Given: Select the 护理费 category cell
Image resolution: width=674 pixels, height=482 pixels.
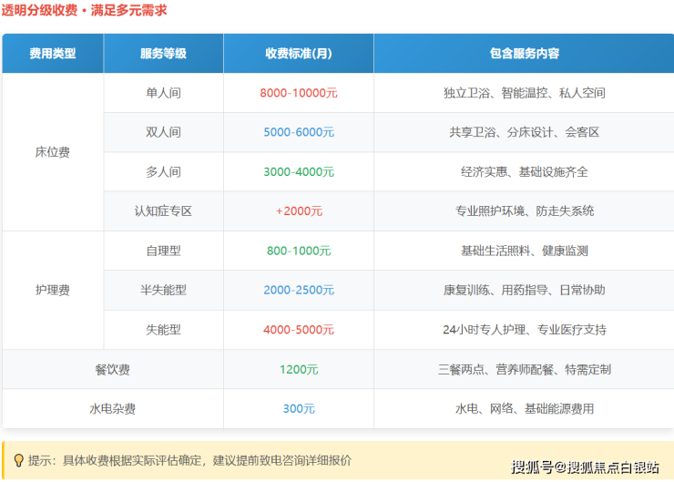Looking at the screenshot, I should tap(53, 291).
